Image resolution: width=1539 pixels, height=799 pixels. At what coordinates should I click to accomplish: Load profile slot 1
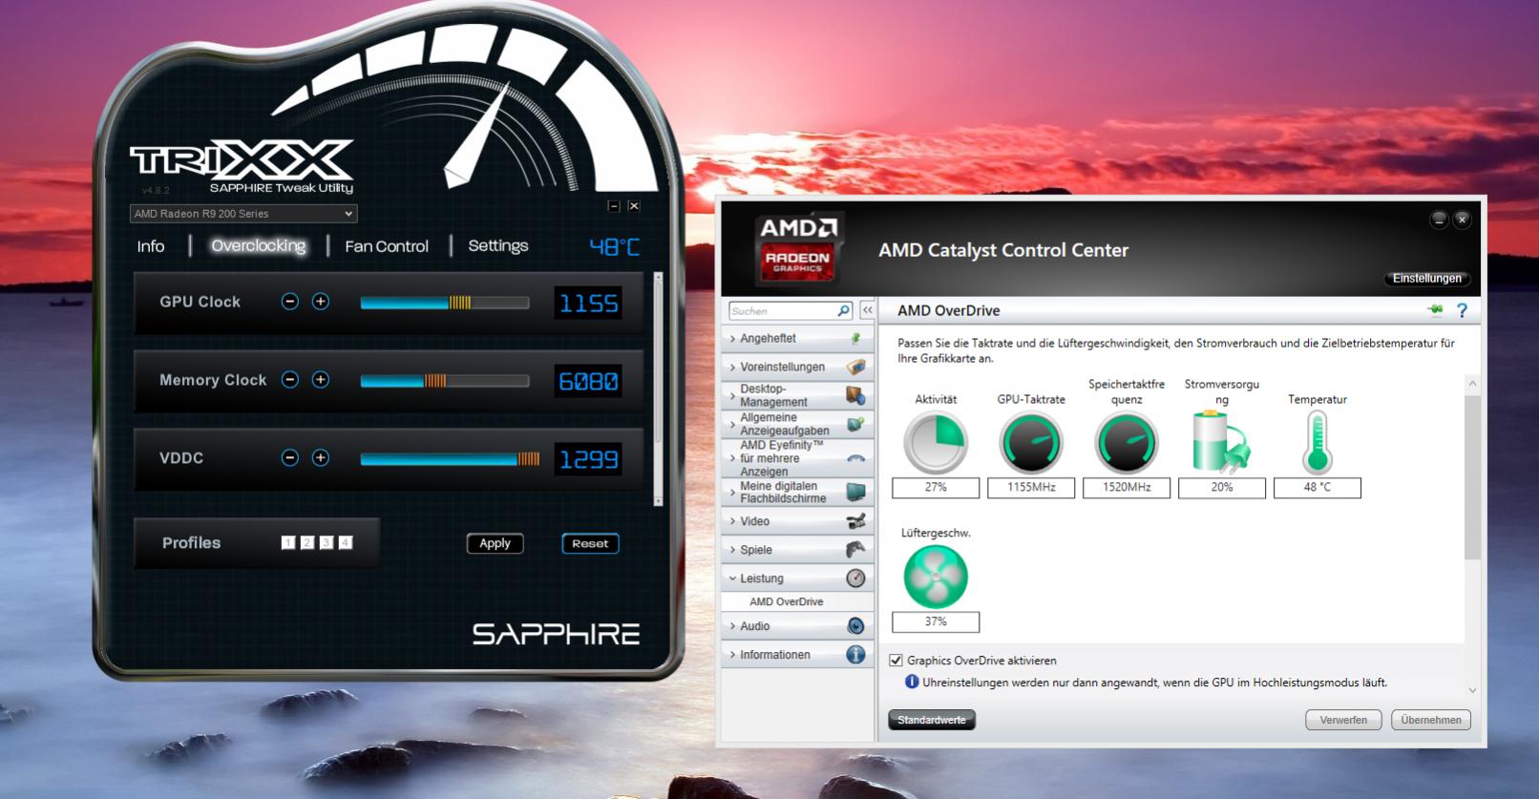pos(288,543)
